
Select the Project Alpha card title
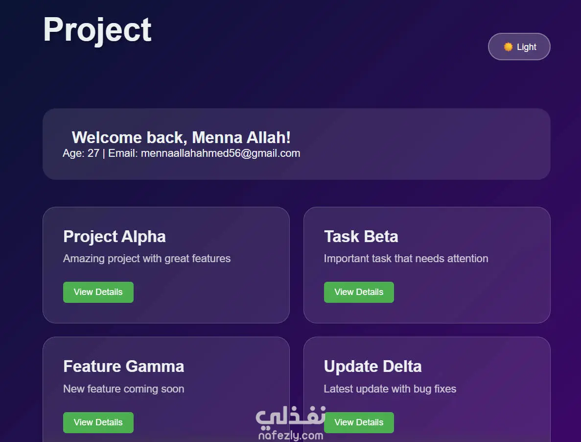pos(115,237)
